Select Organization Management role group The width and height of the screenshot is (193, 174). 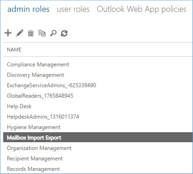pos(98,148)
